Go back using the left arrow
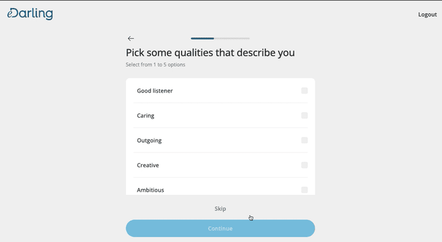Screen dimensions: 442x242 click(131, 38)
